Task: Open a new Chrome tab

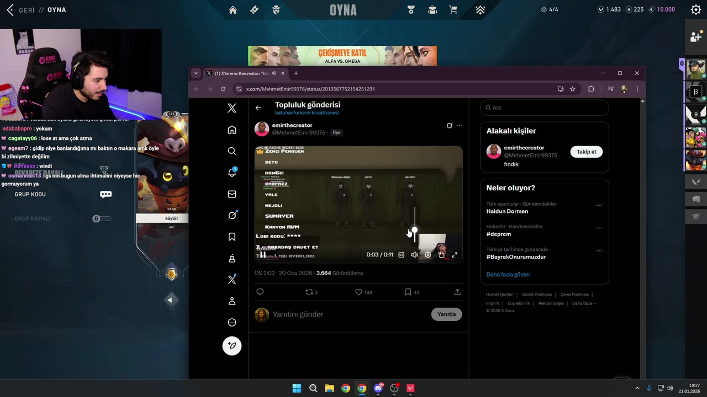Action: (x=296, y=73)
